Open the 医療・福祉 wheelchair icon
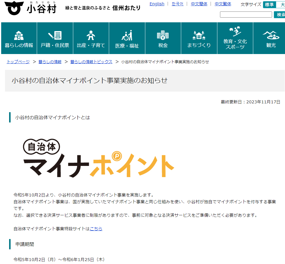This screenshot has height=264, width=285. (127, 35)
